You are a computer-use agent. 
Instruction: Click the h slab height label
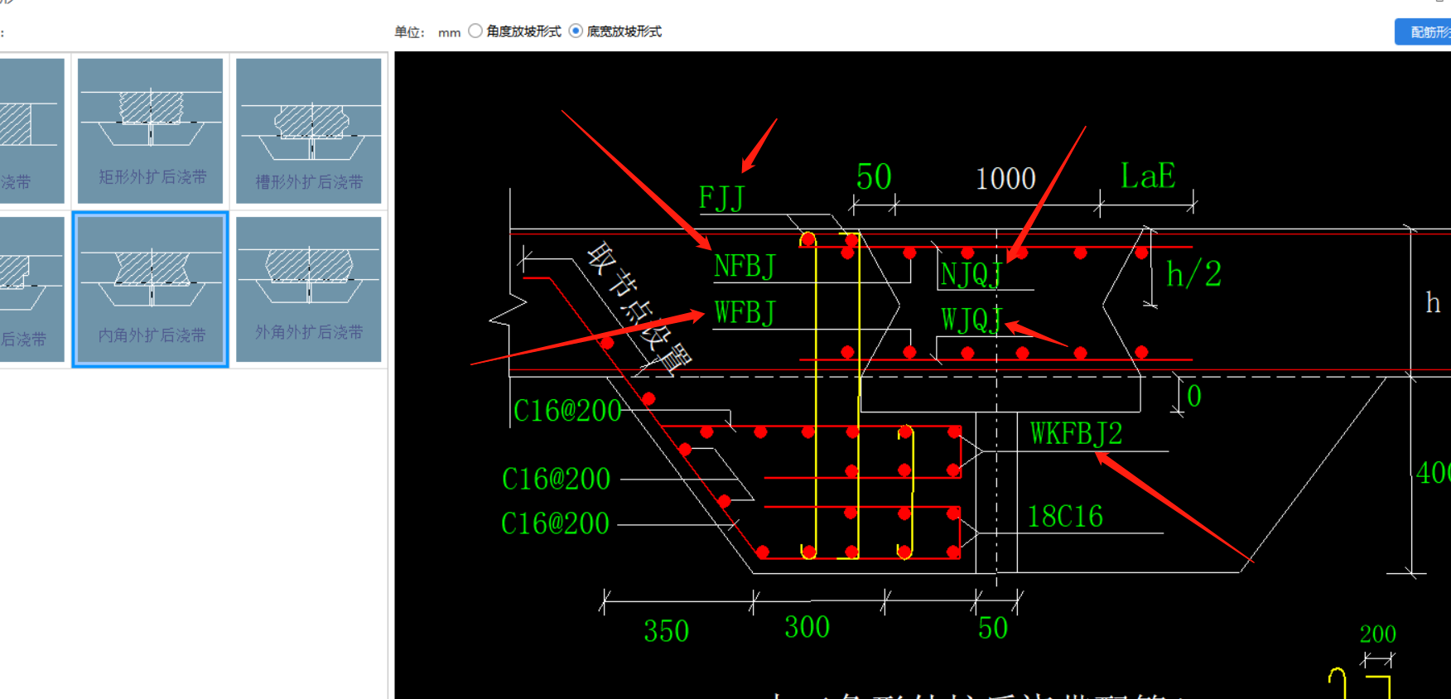(x=1433, y=302)
